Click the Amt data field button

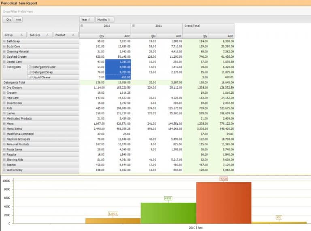click(x=18, y=19)
